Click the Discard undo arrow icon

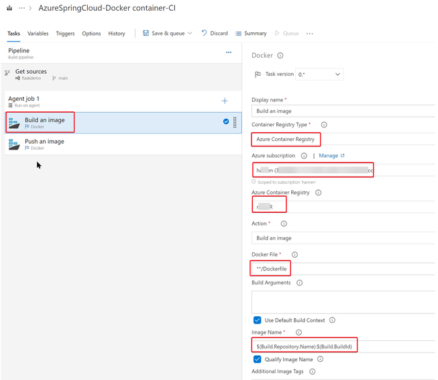pos(204,33)
